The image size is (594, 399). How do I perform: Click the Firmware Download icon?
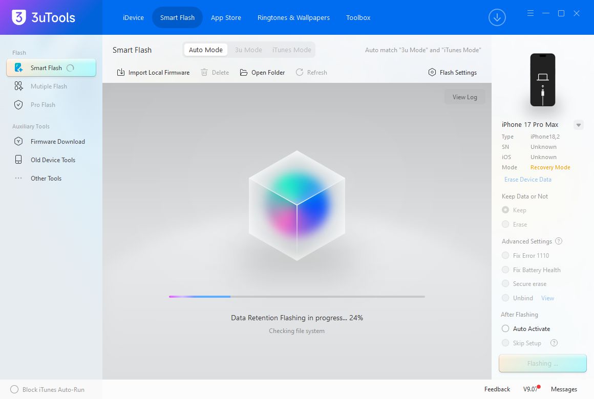18,142
